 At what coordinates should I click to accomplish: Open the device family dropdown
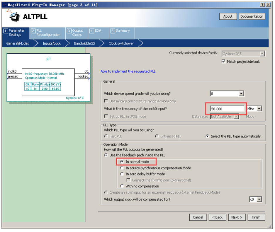(243, 54)
